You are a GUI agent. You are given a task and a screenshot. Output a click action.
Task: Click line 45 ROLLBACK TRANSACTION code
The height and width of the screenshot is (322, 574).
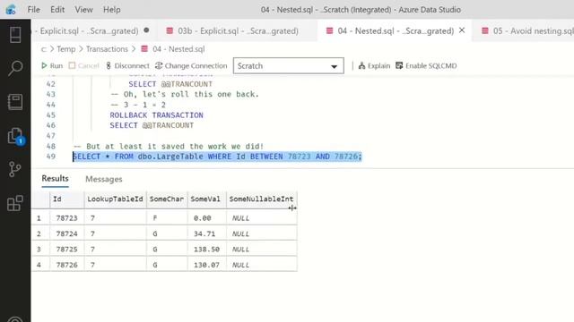point(156,115)
